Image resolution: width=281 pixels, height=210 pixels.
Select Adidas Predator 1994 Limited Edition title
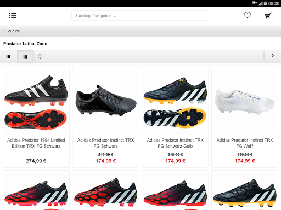(36, 143)
